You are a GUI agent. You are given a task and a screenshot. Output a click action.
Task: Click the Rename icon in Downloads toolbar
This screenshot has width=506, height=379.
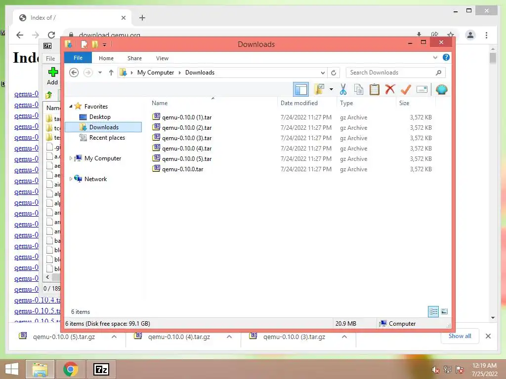tap(422, 89)
